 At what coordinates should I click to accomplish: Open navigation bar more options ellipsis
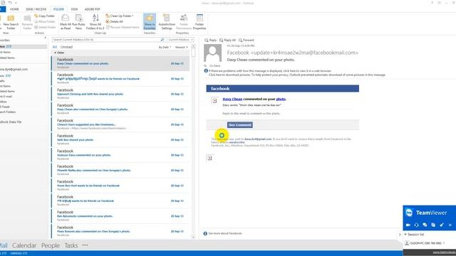click(x=85, y=245)
